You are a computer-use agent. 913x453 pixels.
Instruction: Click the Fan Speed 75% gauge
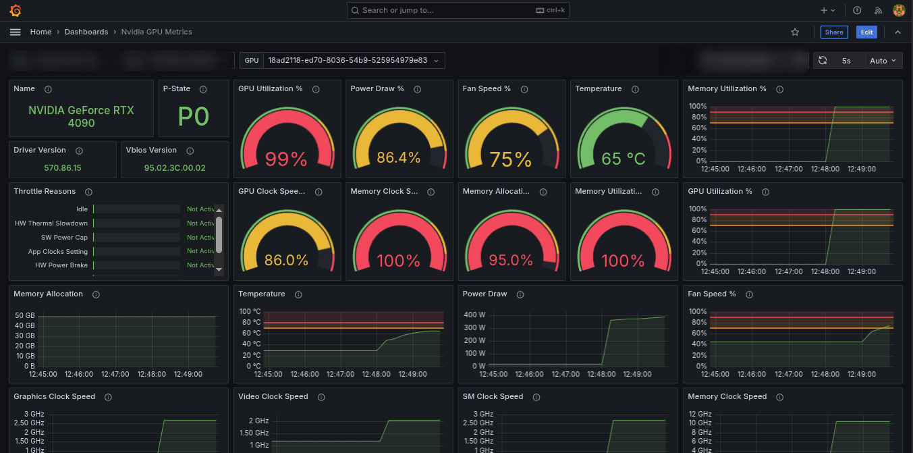511,138
